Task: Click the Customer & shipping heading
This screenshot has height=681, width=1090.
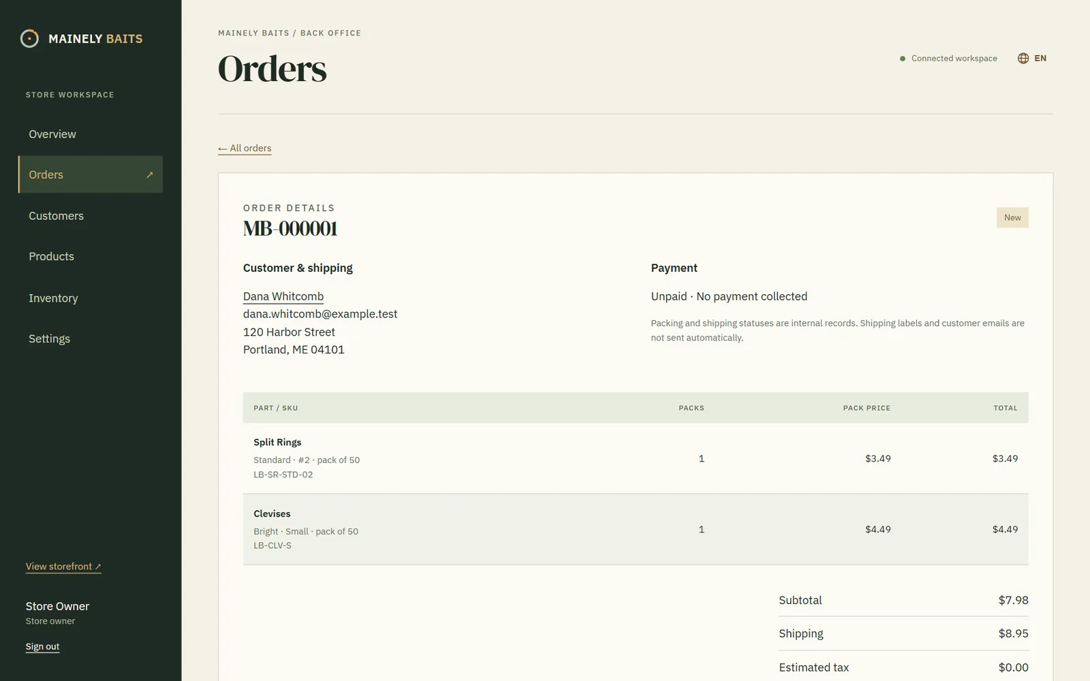Action: coord(298,268)
